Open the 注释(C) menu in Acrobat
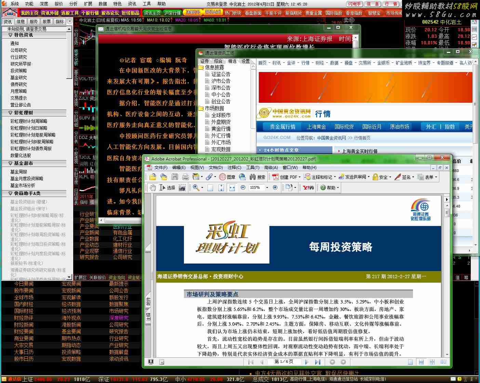Viewport: 480px width, 383px height. 234,168
